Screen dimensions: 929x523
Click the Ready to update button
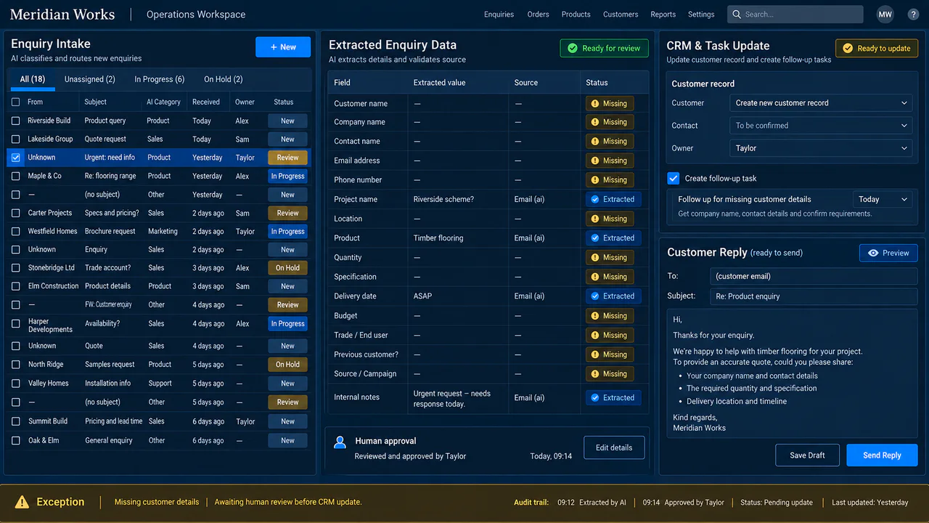(877, 49)
